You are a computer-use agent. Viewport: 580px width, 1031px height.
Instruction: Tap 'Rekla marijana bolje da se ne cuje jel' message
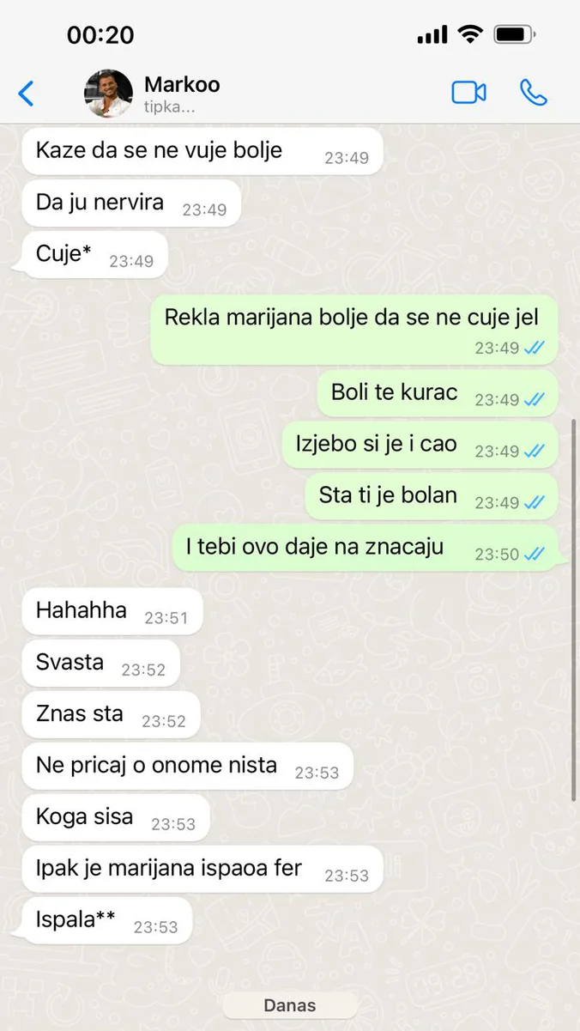click(354, 330)
